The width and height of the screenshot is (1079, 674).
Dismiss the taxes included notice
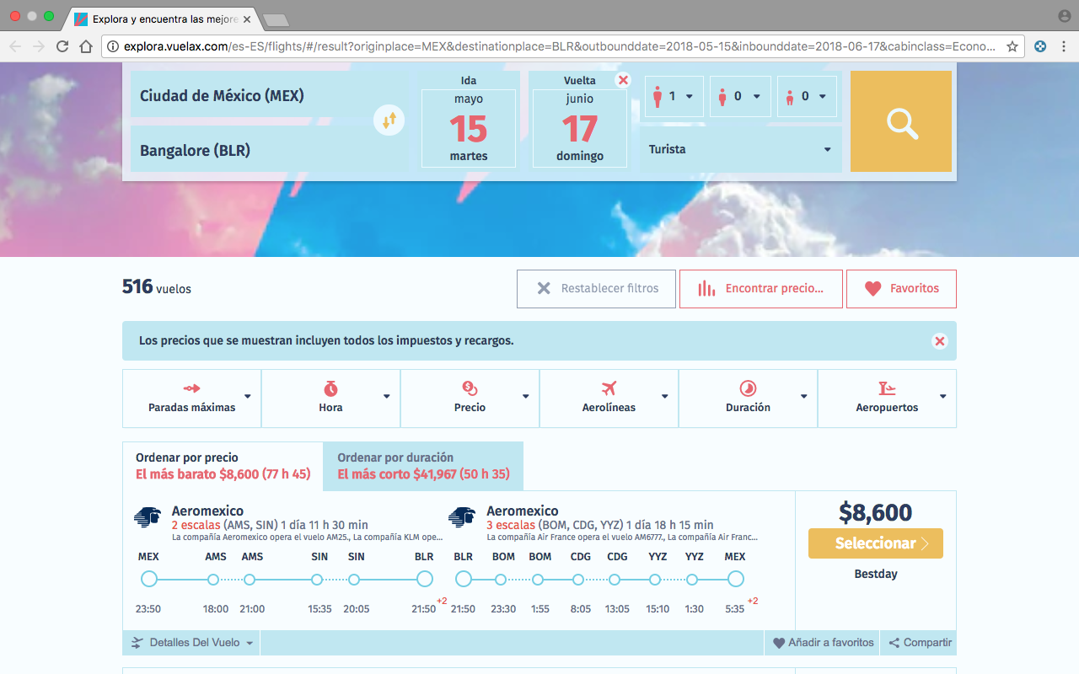click(940, 341)
